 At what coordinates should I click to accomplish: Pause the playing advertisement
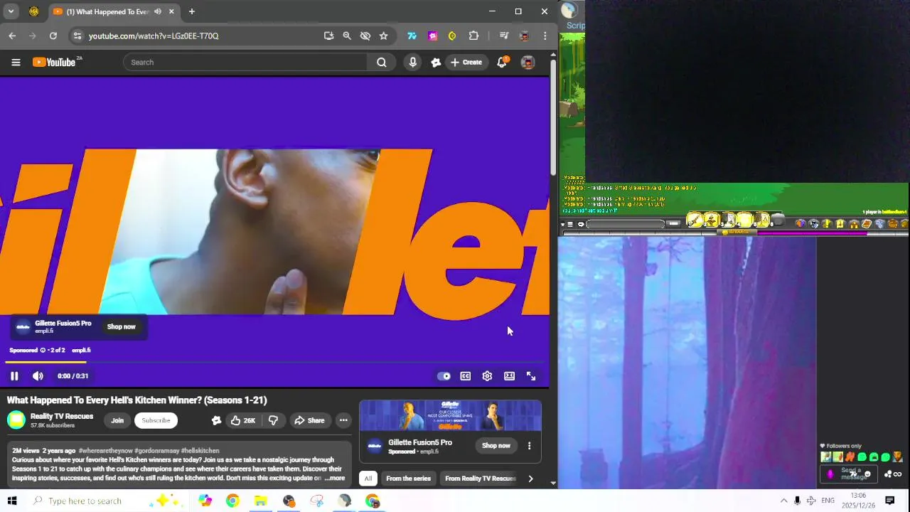point(14,376)
